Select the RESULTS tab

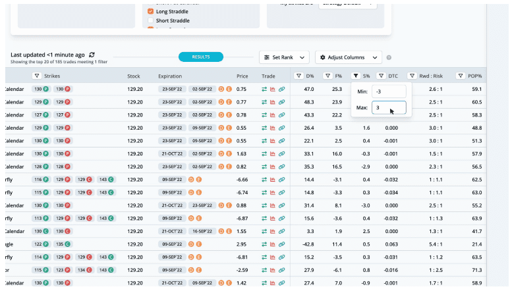201,57
